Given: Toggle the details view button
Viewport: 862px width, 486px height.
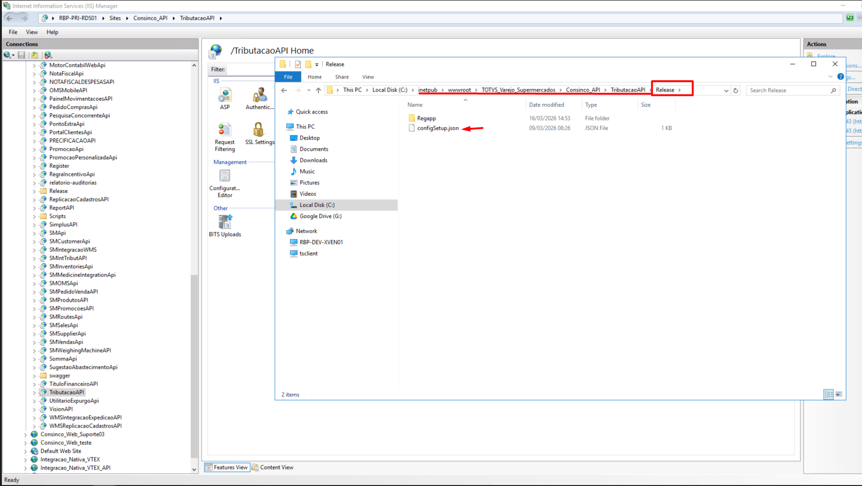Looking at the screenshot, I should click(829, 394).
